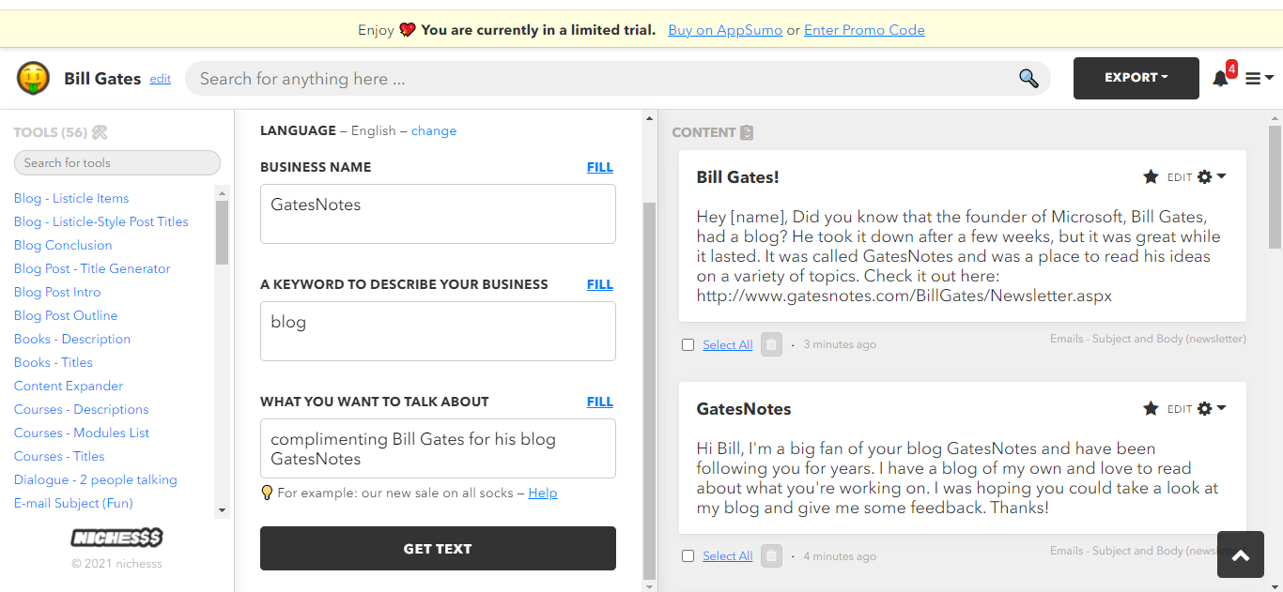Click trash icon under the "GatesNotes" card
This screenshot has width=1283, height=592.
pos(771,556)
